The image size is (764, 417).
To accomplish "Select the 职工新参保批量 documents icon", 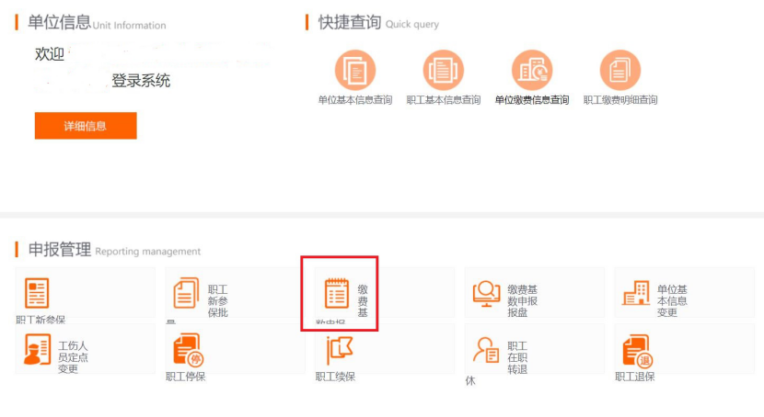I will click(x=186, y=293).
